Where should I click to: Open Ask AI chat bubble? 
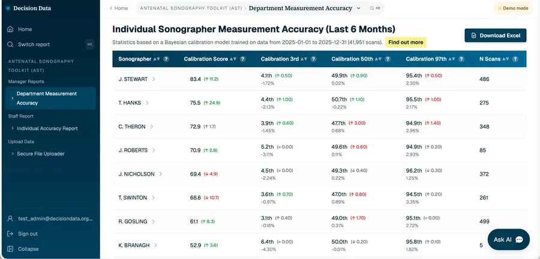pos(508,240)
